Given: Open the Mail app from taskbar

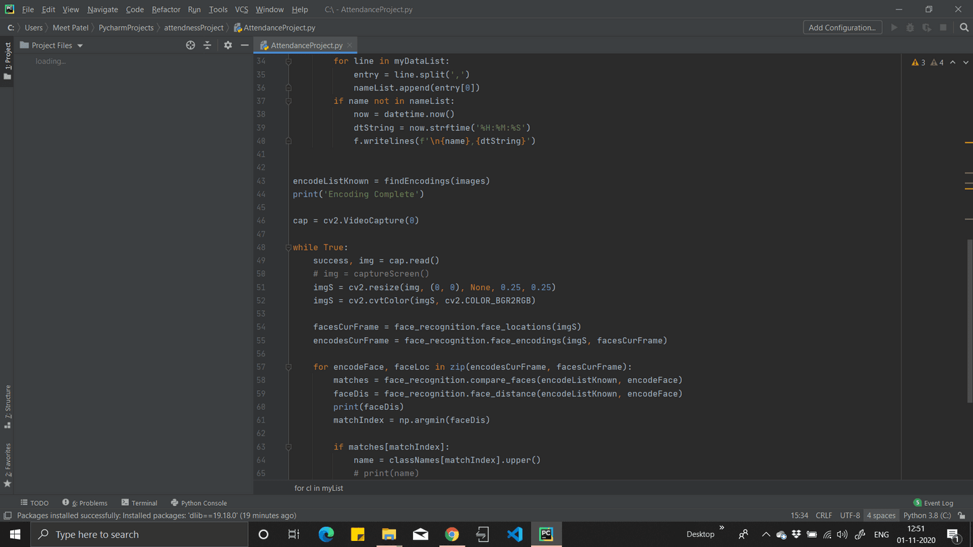Looking at the screenshot, I should point(420,534).
